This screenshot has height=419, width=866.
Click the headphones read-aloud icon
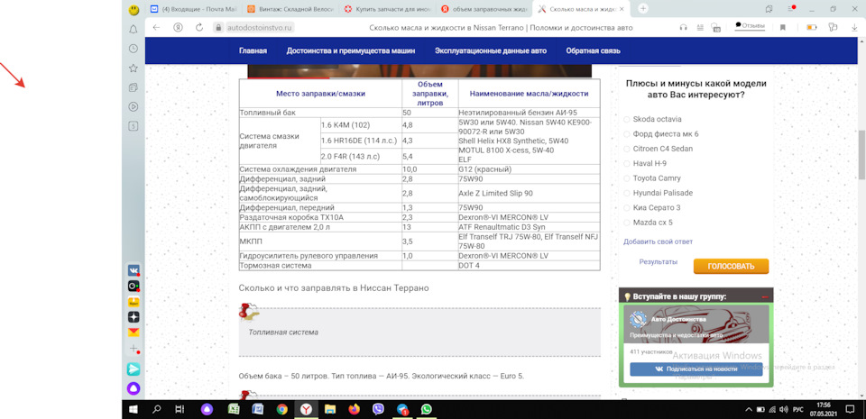pos(683,28)
